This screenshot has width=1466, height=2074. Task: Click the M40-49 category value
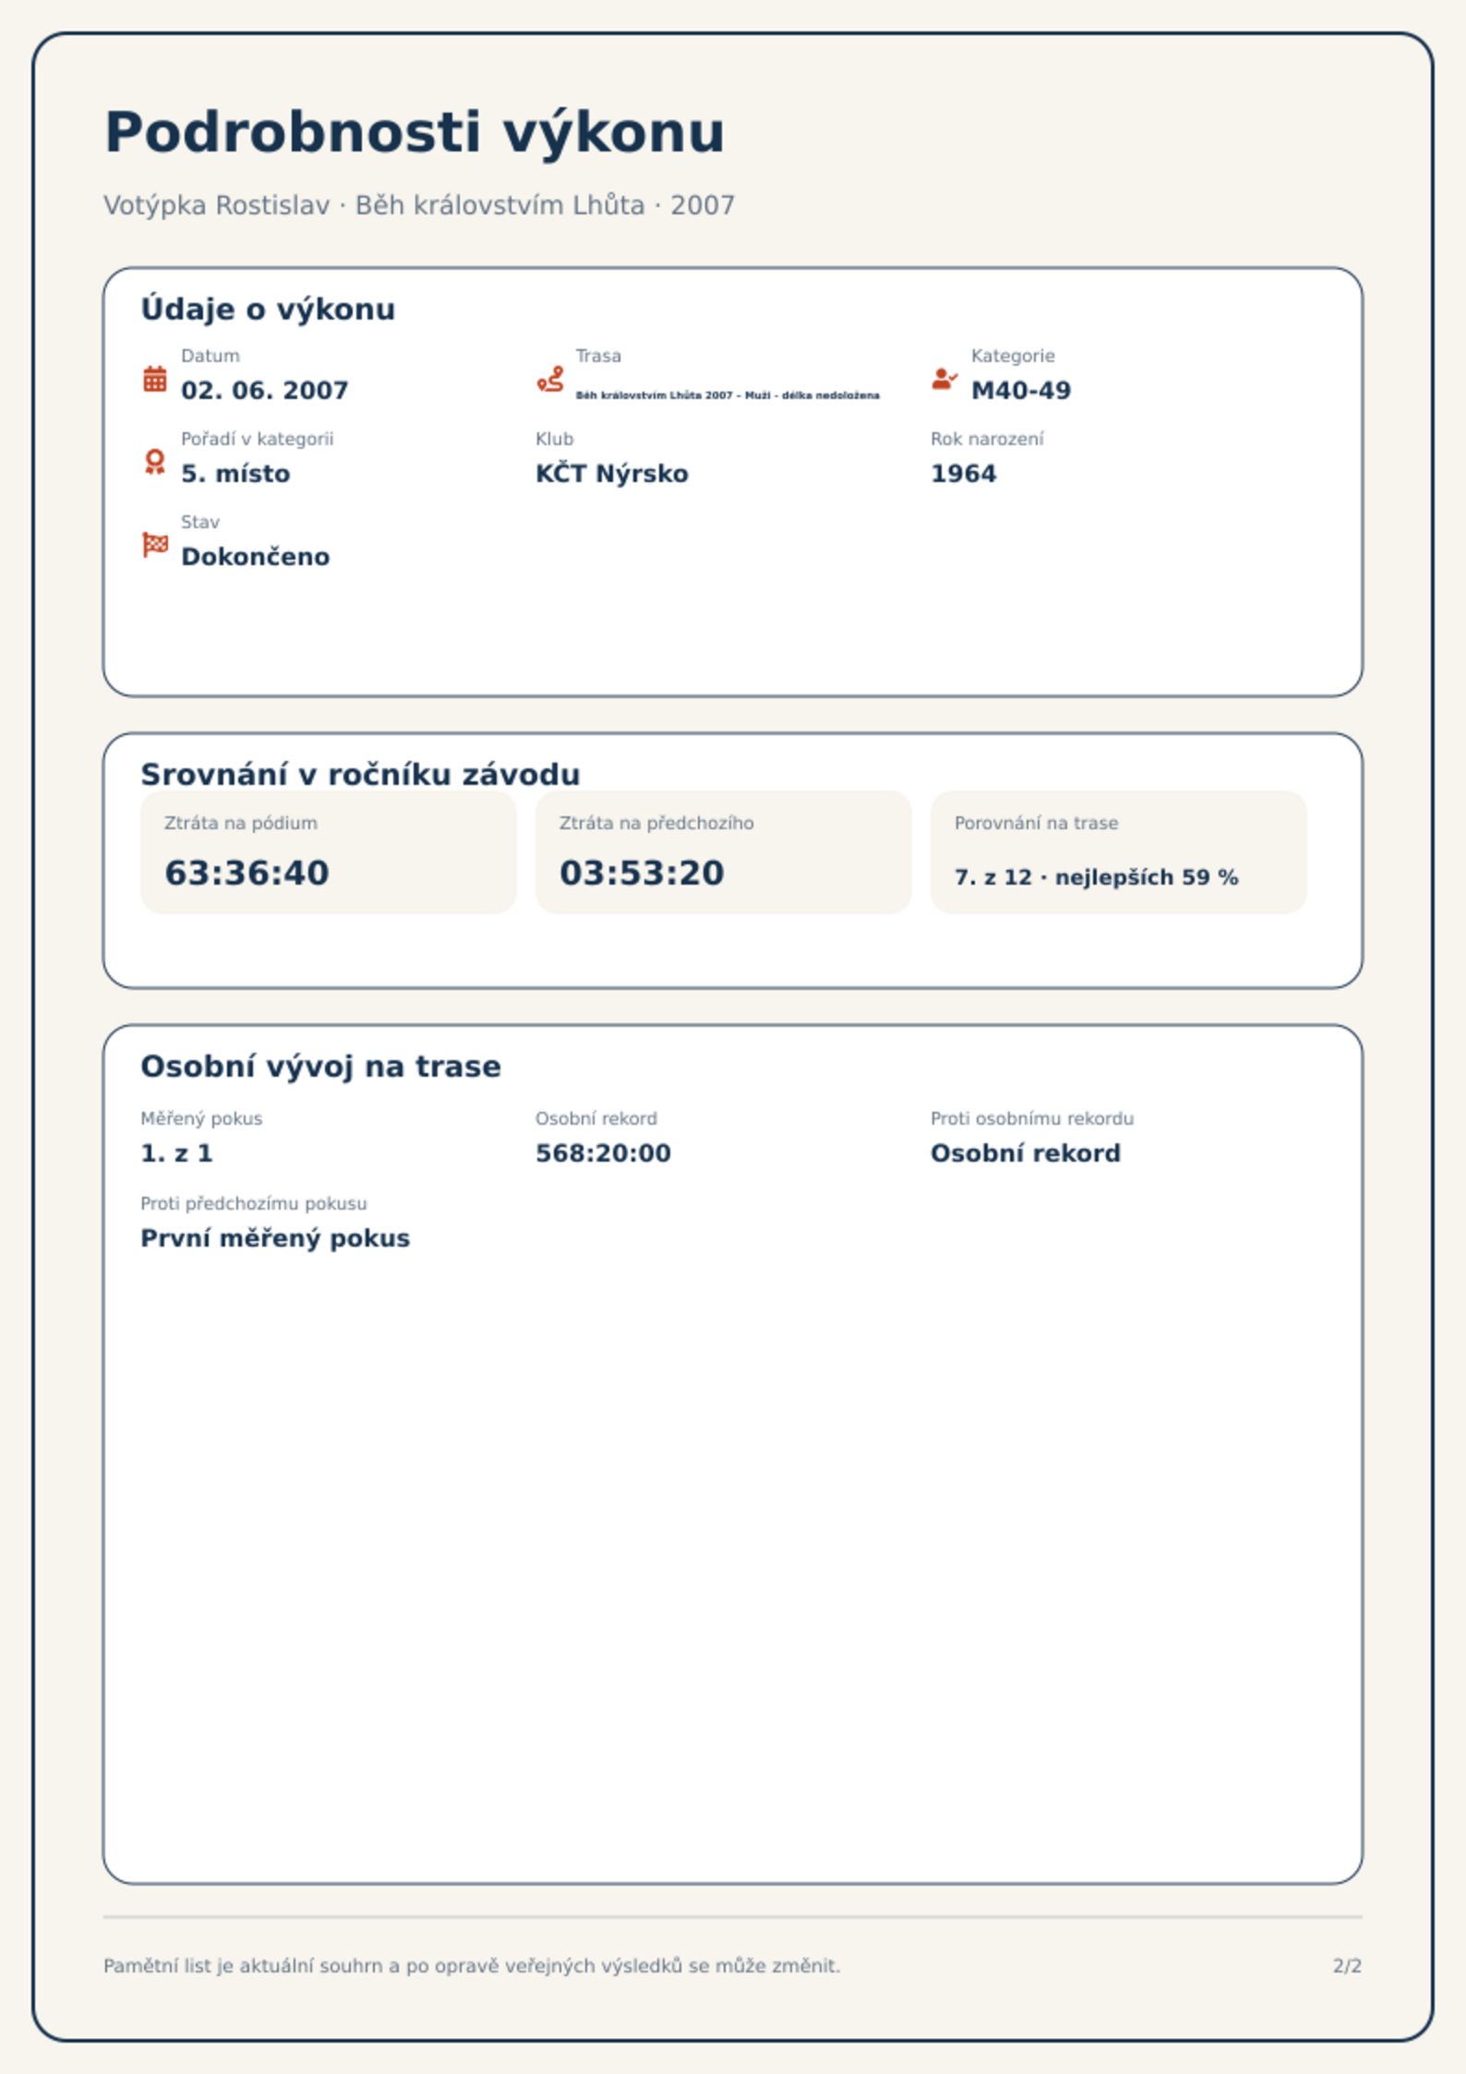click(x=1021, y=391)
